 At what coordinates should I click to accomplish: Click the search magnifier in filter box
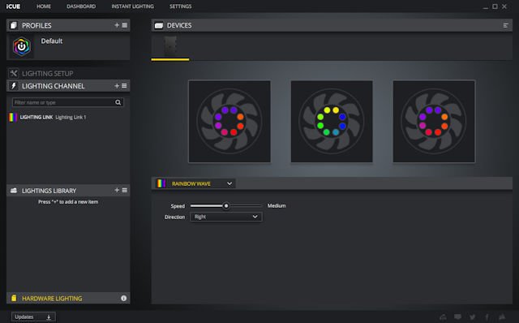click(118, 102)
